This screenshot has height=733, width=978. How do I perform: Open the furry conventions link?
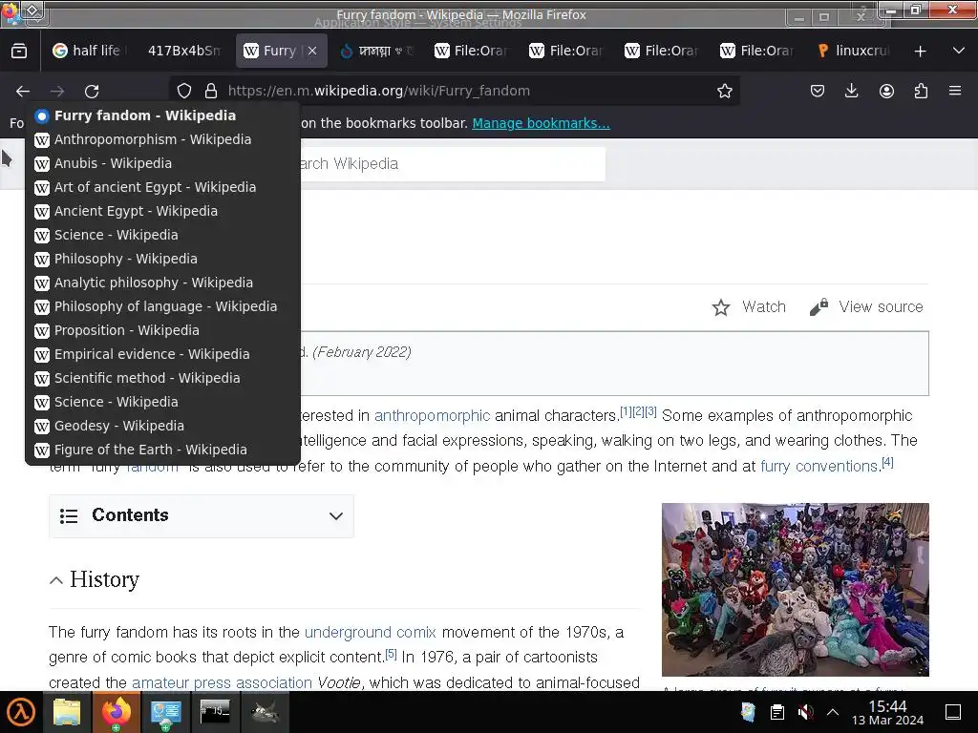[x=819, y=466]
